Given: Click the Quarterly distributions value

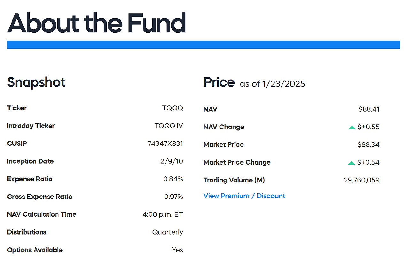Looking at the screenshot, I should [167, 232].
